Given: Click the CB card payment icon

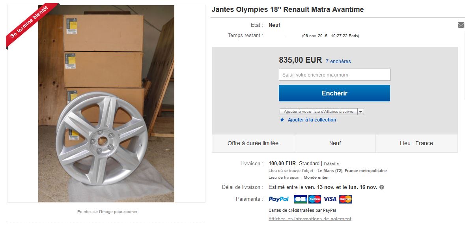Looking at the screenshot, I should pyautogui.click(x=300, y=199).
